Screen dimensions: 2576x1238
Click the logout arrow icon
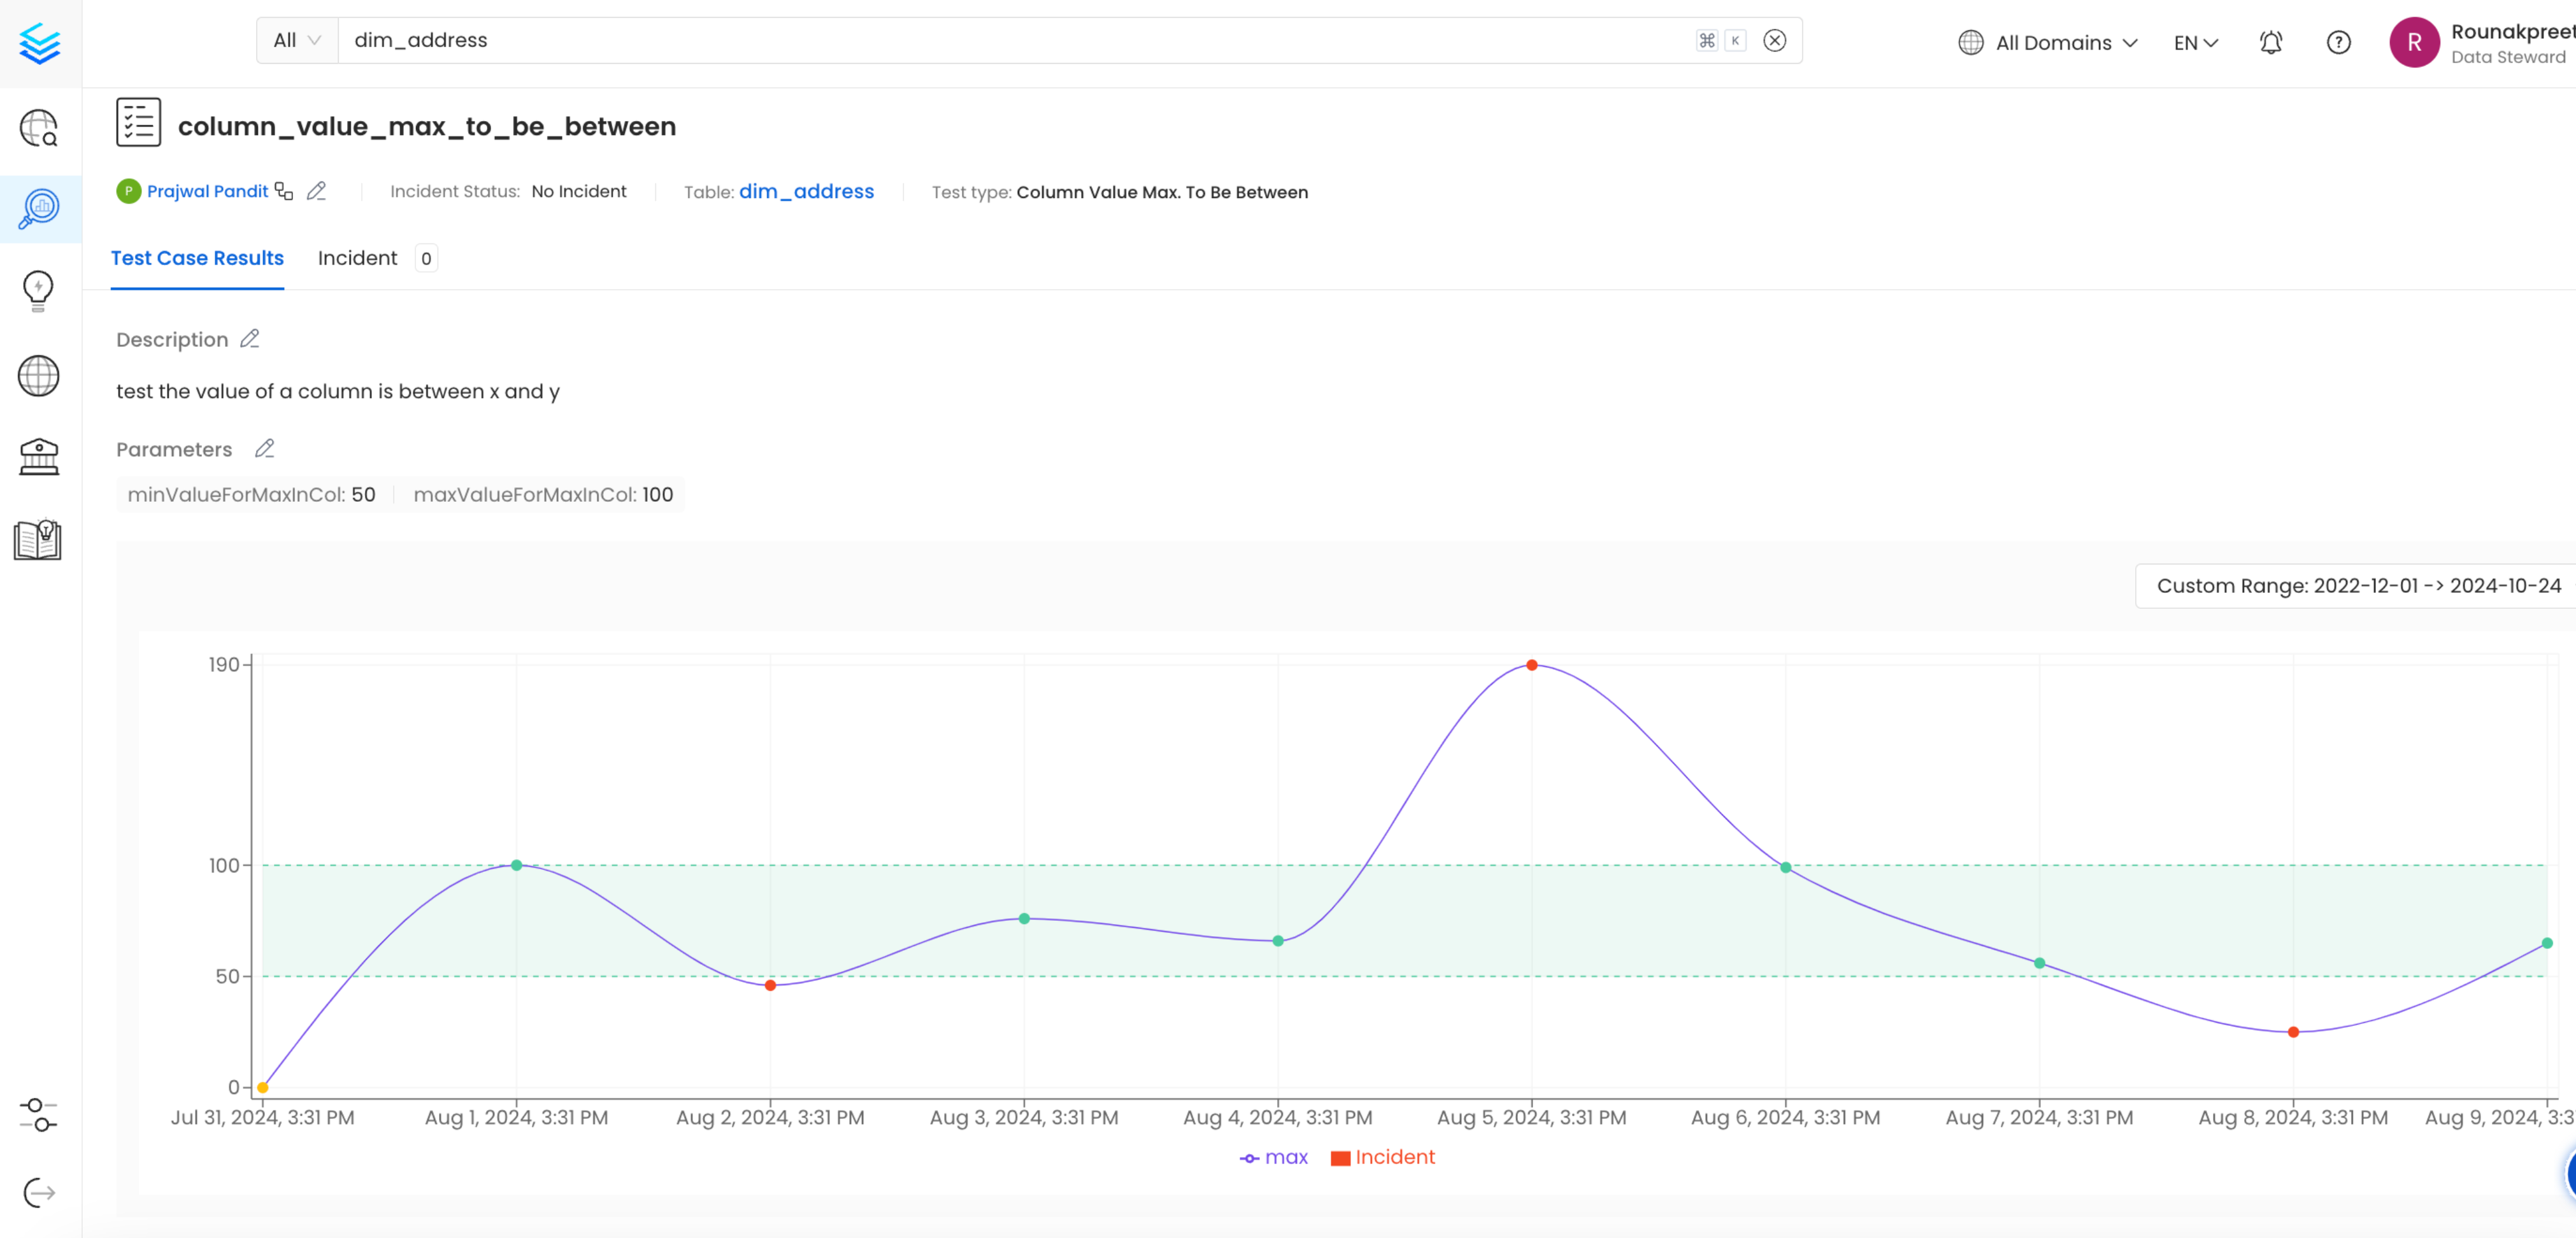pos(38,1192)
